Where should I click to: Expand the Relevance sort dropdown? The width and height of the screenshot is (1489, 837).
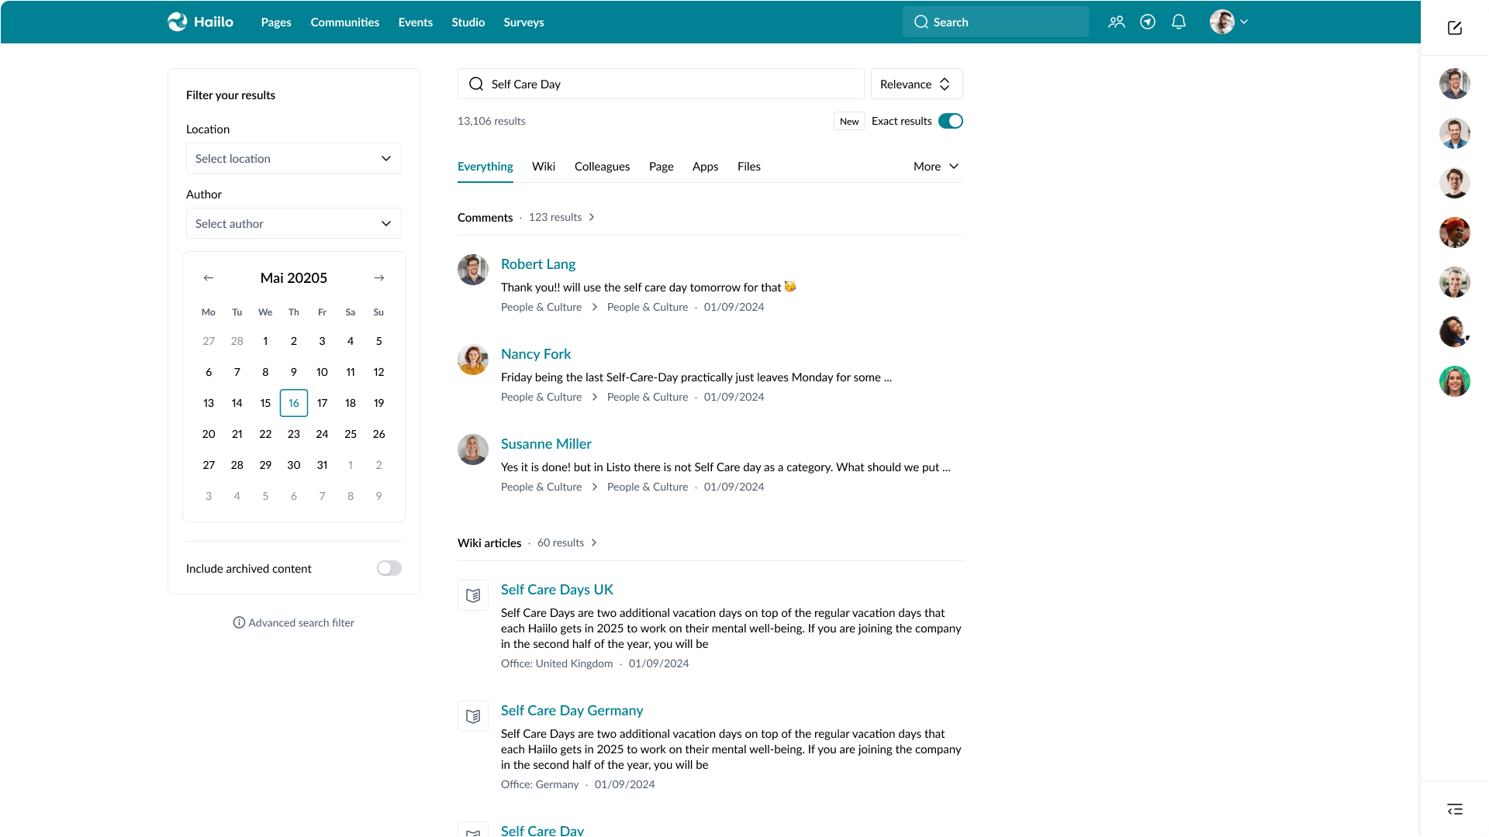tap(916, 84)
